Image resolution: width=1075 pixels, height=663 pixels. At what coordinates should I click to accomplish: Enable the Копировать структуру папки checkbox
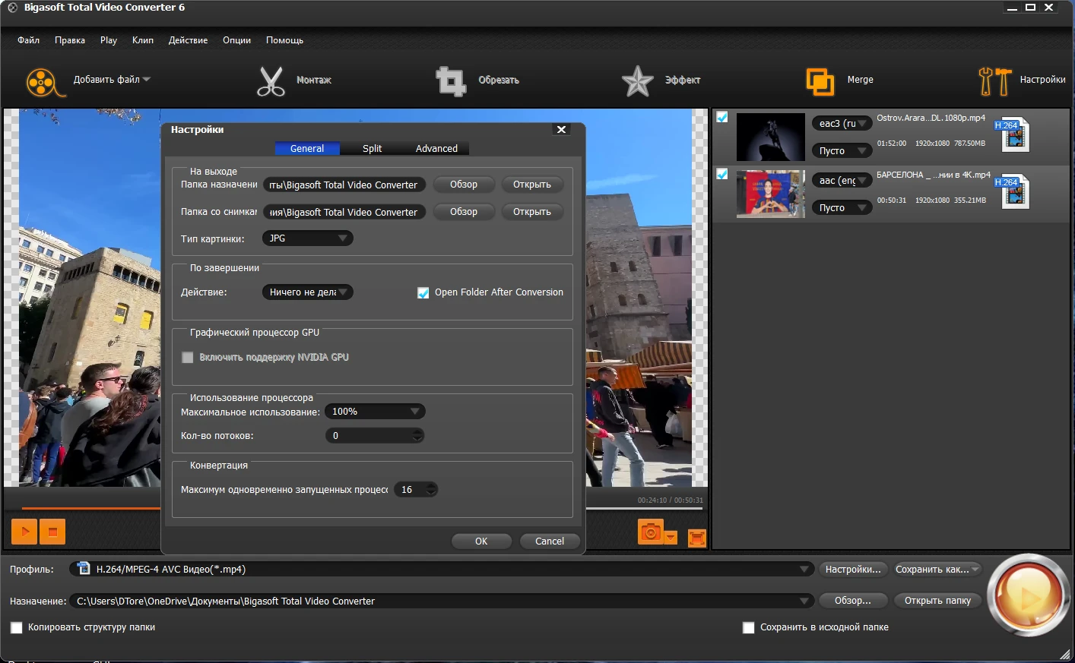coord(17,628)
